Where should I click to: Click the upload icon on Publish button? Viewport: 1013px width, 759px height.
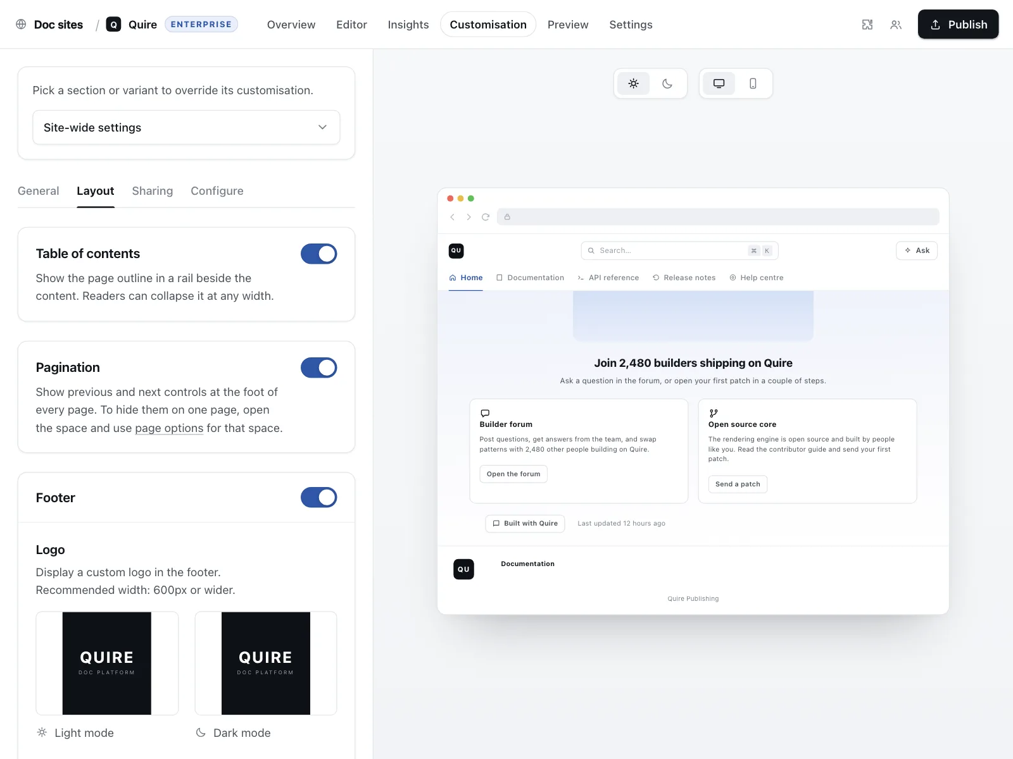935,25
